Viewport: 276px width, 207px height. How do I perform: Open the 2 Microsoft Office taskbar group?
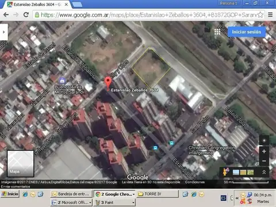[72, 202]
